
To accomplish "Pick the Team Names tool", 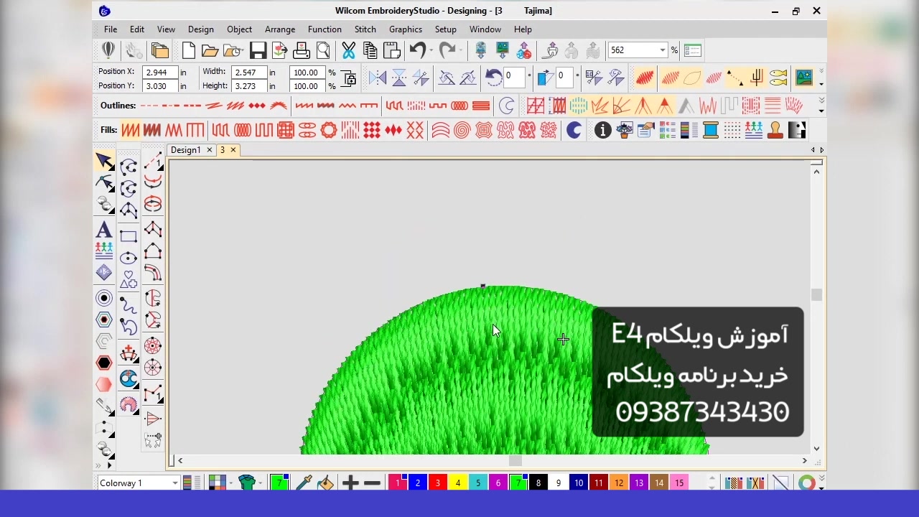I will [104, 251].
